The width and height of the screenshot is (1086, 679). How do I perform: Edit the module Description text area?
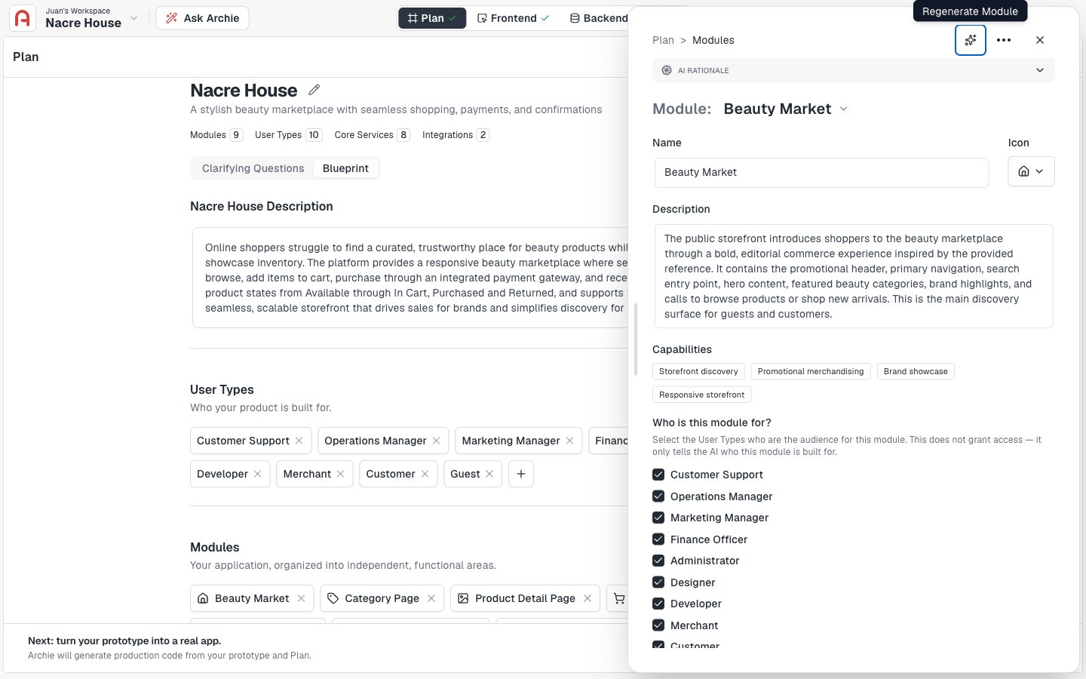(854, 276)
